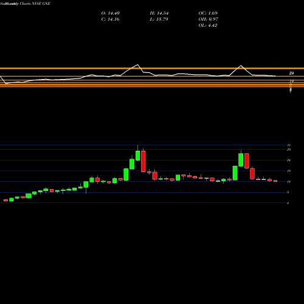Image resolution: width=304 pixels, height=304 pixels.
Task: Select the high price value H: 14.54
Action: tap(159, 13)
